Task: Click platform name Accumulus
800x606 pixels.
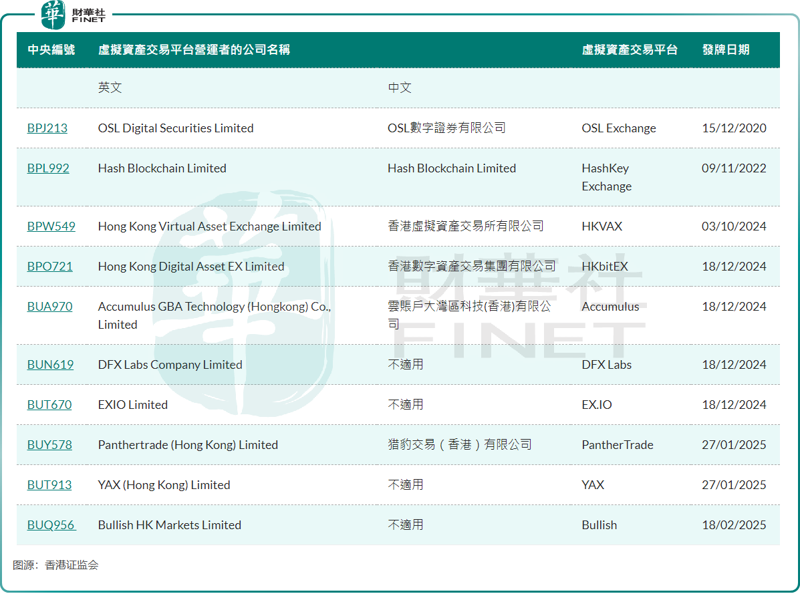Action: pyautogui.click(x=610, y=307)
